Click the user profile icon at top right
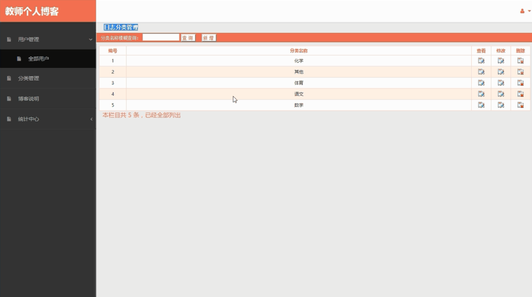 click(x=522, y=11)
